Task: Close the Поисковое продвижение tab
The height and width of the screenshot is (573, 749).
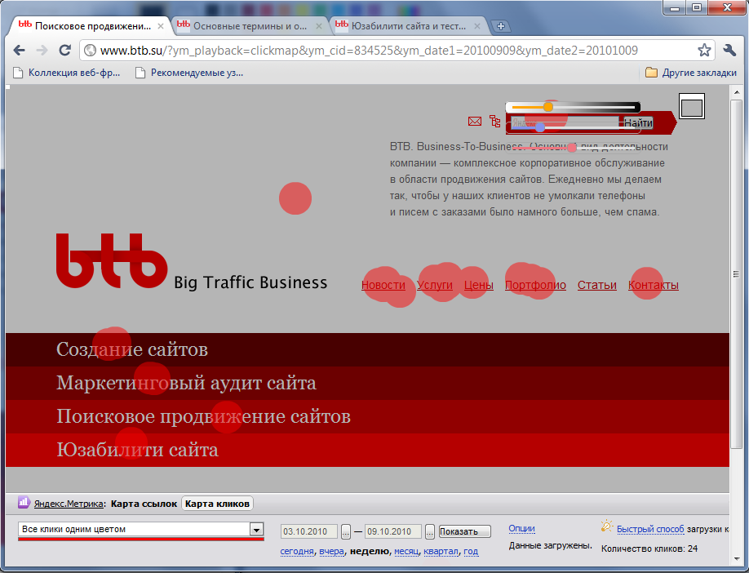Action: pos(161,26)
